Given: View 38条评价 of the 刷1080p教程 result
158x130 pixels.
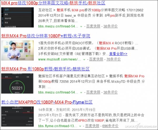Looking at the screenshot, I should (111, 92).
